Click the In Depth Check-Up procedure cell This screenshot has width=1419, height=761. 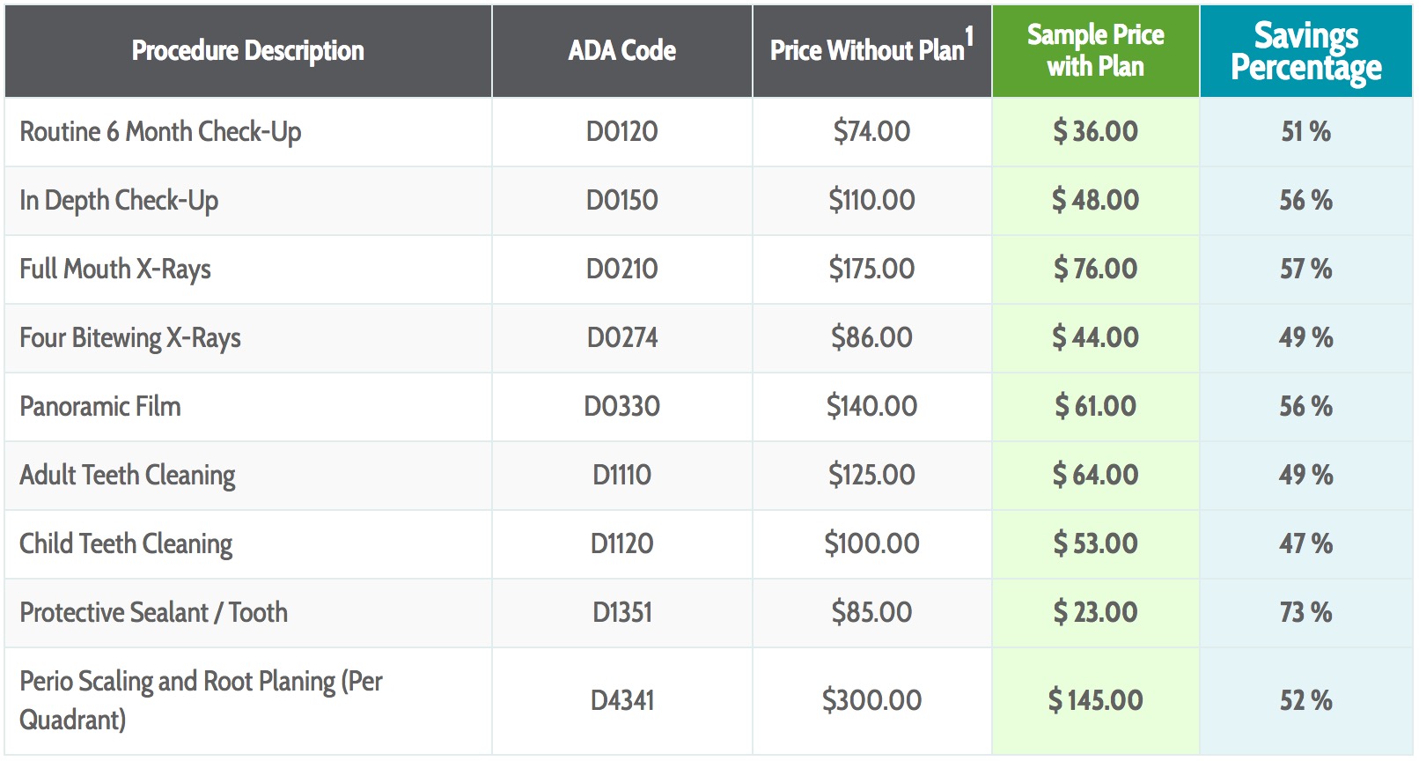click(119, 201)
